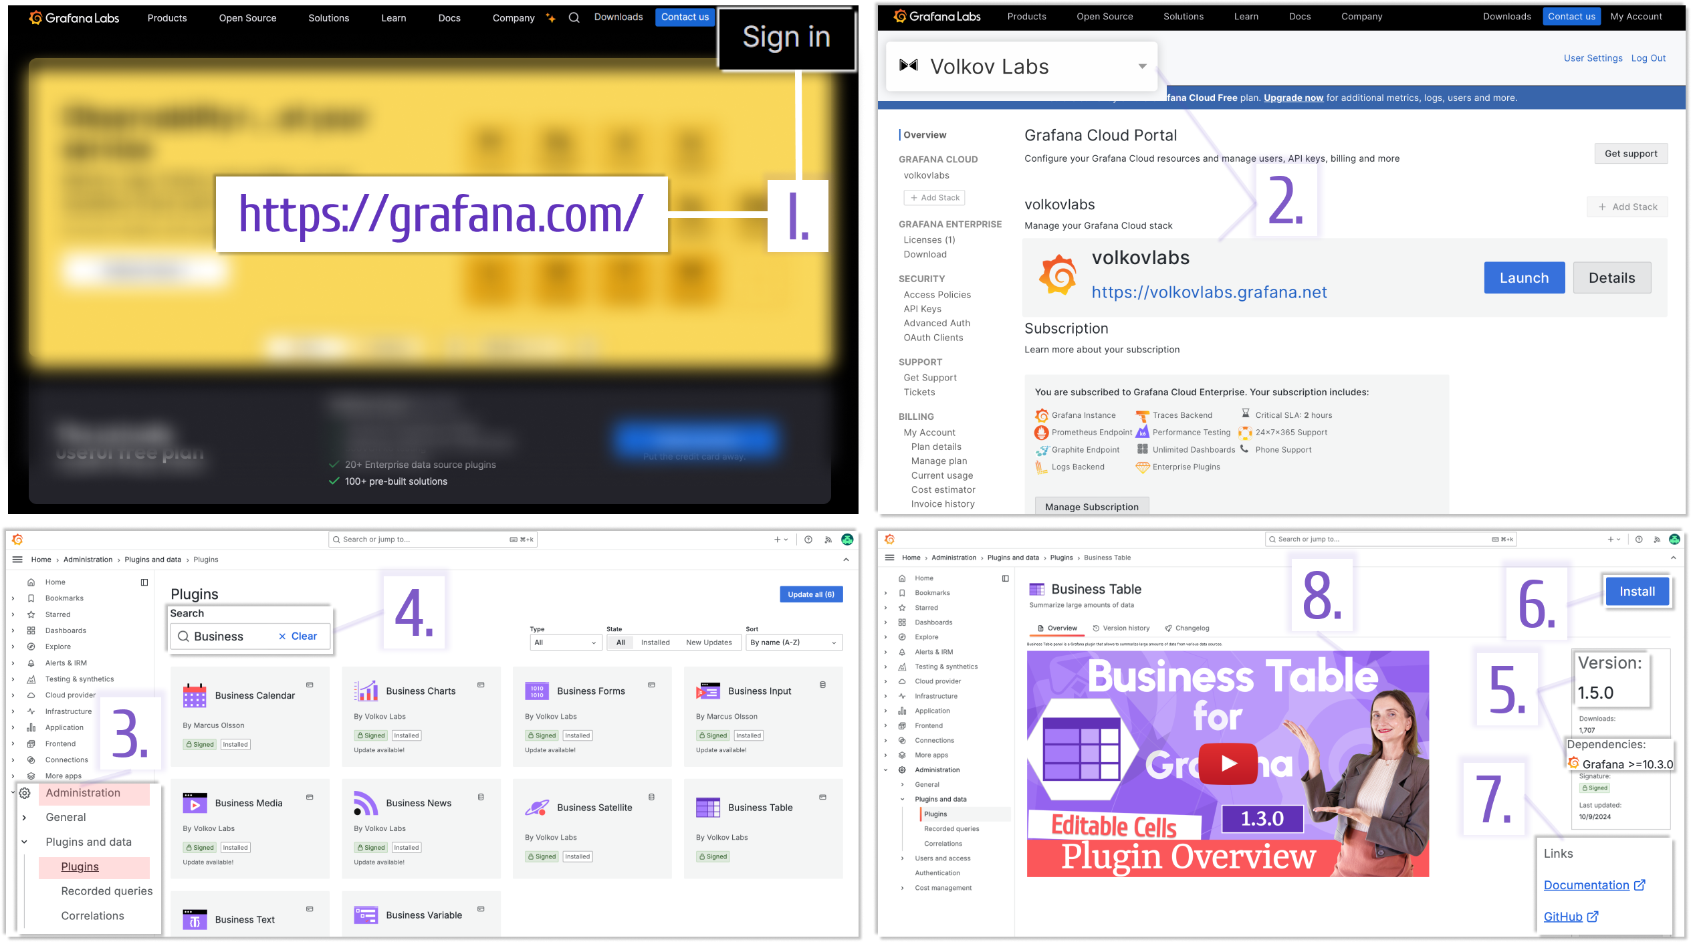This screenshot has height=942, width=1691.
Task: Click the Log Out link in Cloud Portal
Action: pyautogui.click(x=1648, y=58)
